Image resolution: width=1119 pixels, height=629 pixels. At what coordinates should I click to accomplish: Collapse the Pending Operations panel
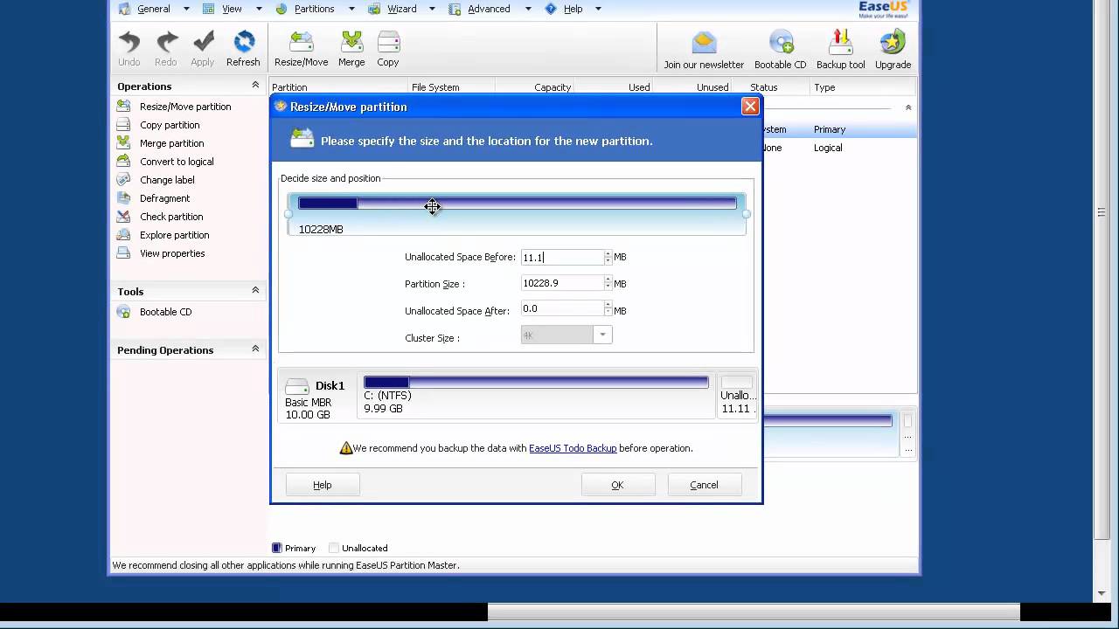255,349
